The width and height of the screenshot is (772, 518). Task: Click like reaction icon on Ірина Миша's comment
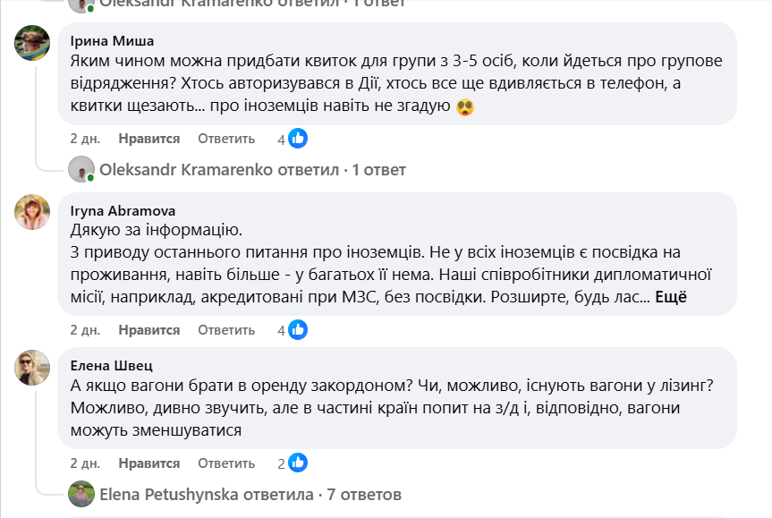click(x=298, y=139)
